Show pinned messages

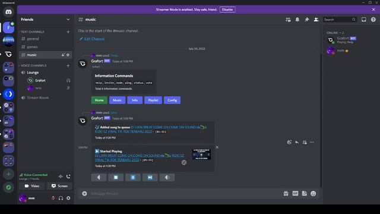pos(306,20)
